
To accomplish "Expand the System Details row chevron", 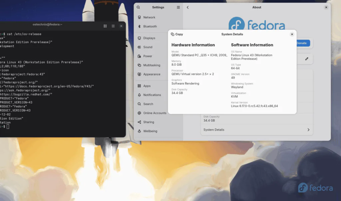I will [308, 130].
